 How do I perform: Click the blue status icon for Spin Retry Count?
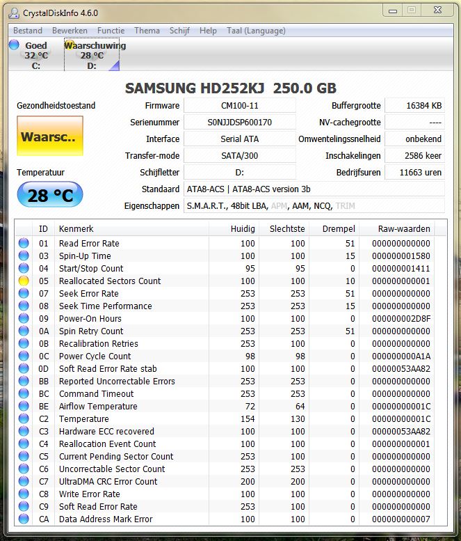[x=24, y=331]
